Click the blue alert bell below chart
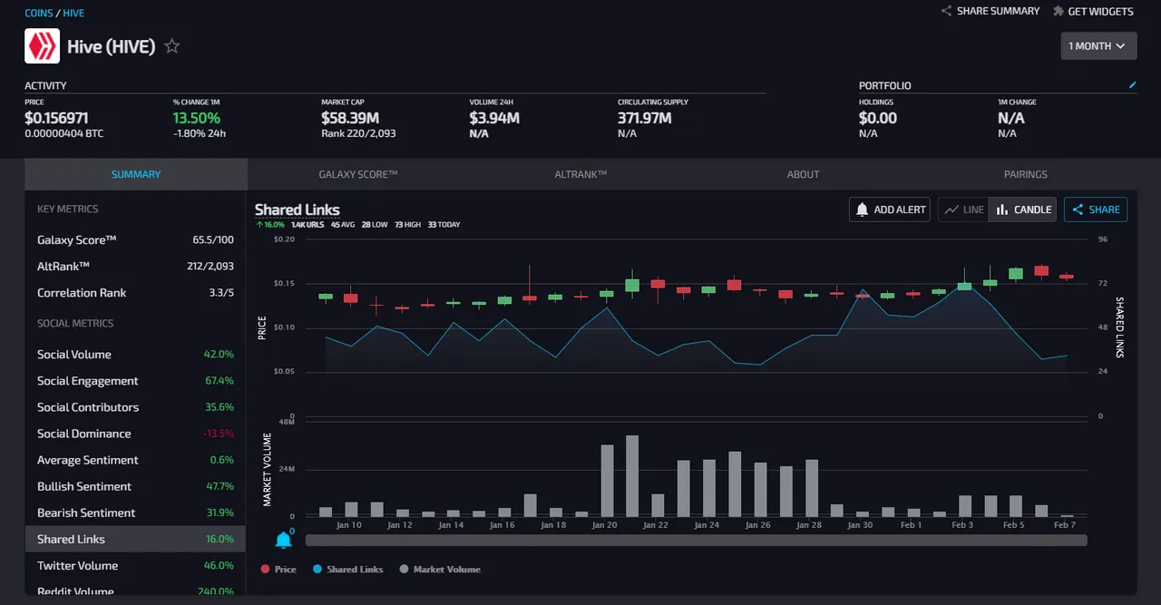 point(284,541)
